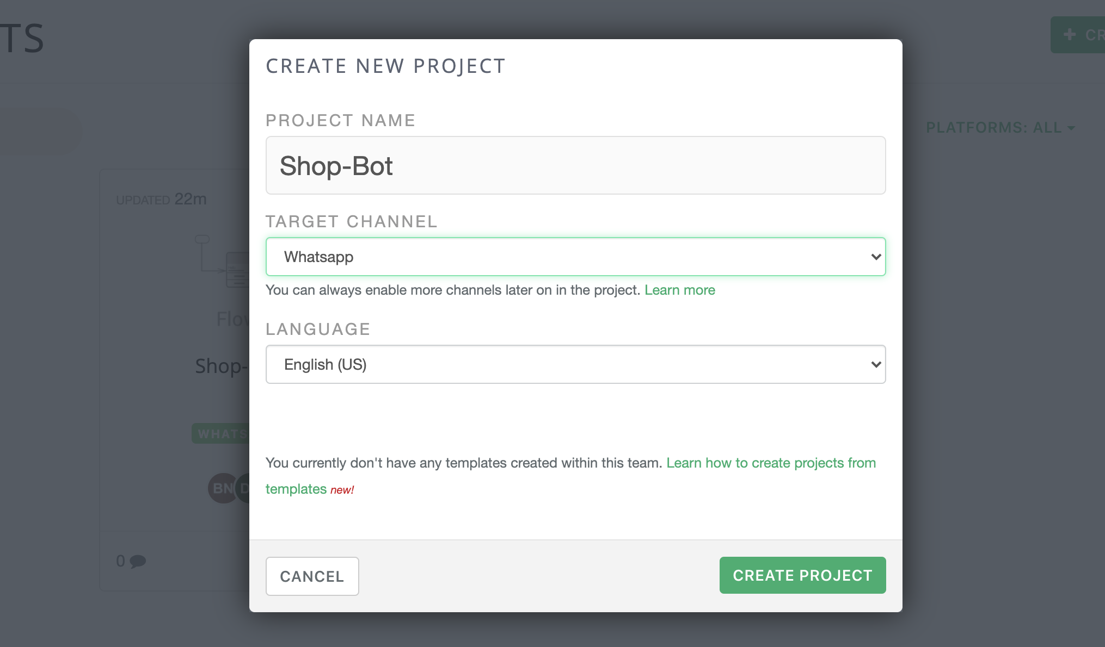Open Learn how to create projects from templates link
This screenshot has width=1105, height=647.
pyautogui.click(x=770, y=463)
